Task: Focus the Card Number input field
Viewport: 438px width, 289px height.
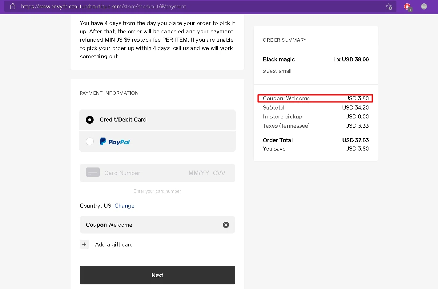Action: coord(122,173)
